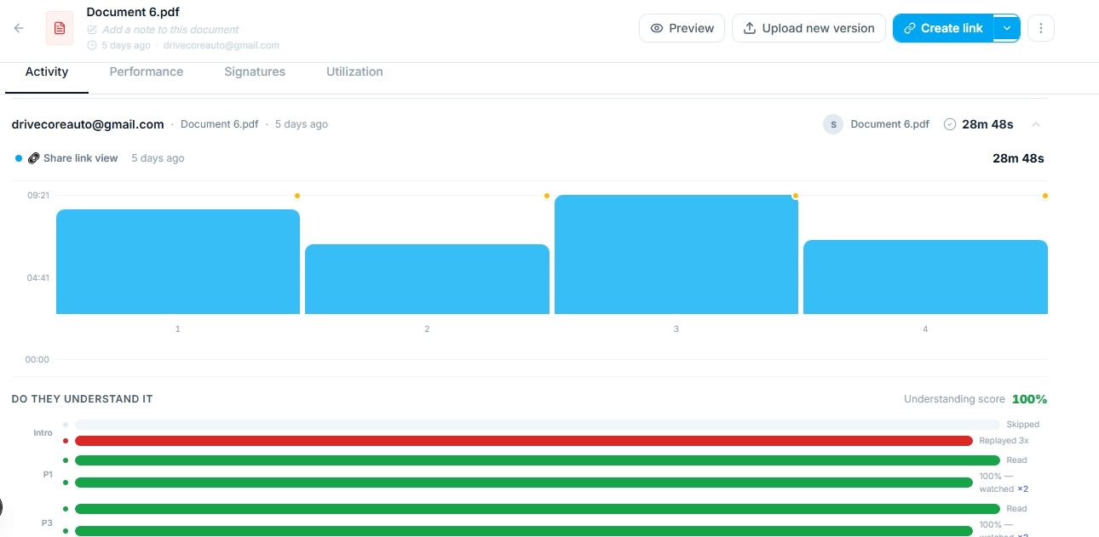Click the S avatar next to Document 6.pdf
1099x537 pixels.
point(832,124)
